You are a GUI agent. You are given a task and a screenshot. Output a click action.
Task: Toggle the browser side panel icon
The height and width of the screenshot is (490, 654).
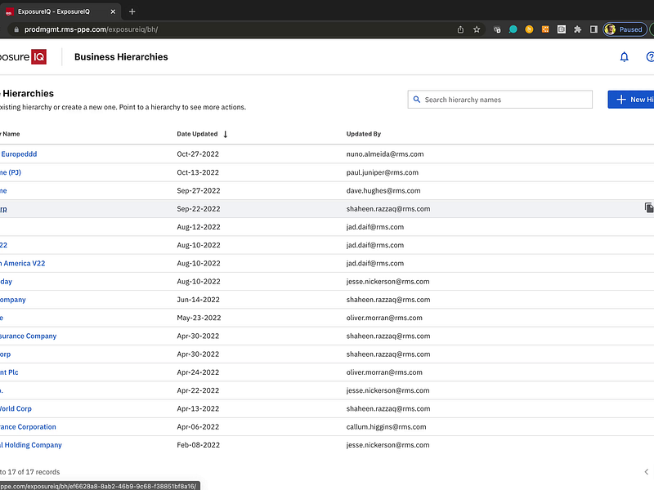594,29
